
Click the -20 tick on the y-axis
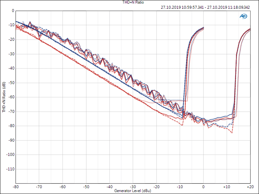pyautogui.click(x=11, y=40)
